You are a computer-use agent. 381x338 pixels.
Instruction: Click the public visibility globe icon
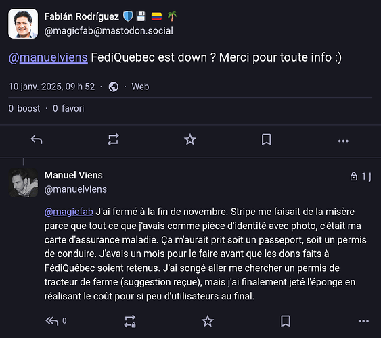pos(113,87)
